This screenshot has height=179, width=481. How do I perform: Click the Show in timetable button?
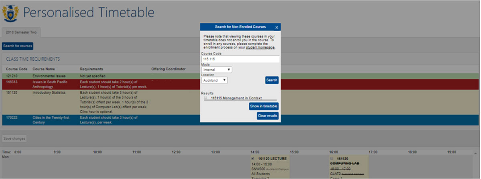[263, 106]
